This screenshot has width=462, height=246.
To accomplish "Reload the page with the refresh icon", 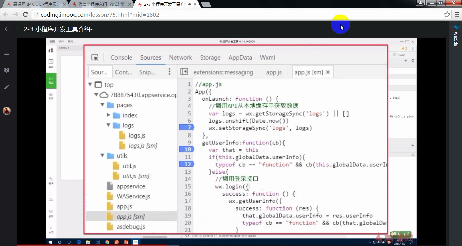I will pyautogui.click(x=25, y=15).
